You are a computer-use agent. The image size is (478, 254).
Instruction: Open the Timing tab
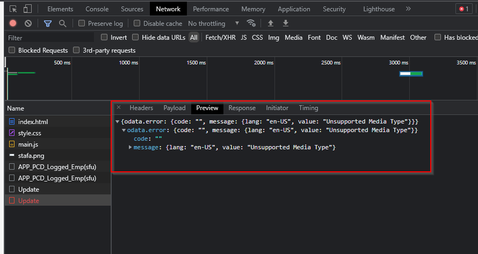[308, 108]
